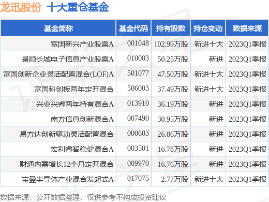The width and height of the screenshot is (269, 202).
Task: Click the 102.99万股 holdings cell
Action: point(171,44)
